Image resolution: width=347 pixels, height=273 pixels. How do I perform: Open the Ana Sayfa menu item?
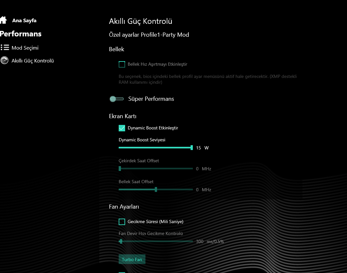tap(24, 21)
